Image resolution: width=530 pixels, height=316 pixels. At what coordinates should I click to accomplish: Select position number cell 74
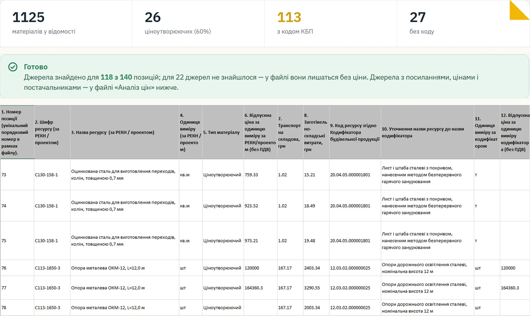coord(17,206)
